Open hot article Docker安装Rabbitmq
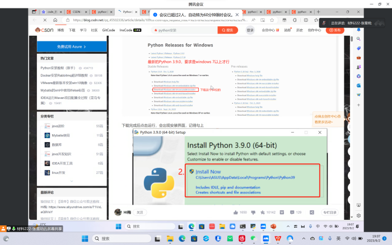The image size is (392, 245). (64, 76)
